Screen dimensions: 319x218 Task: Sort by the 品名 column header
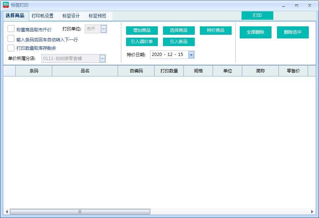click(x=85, y=71)
